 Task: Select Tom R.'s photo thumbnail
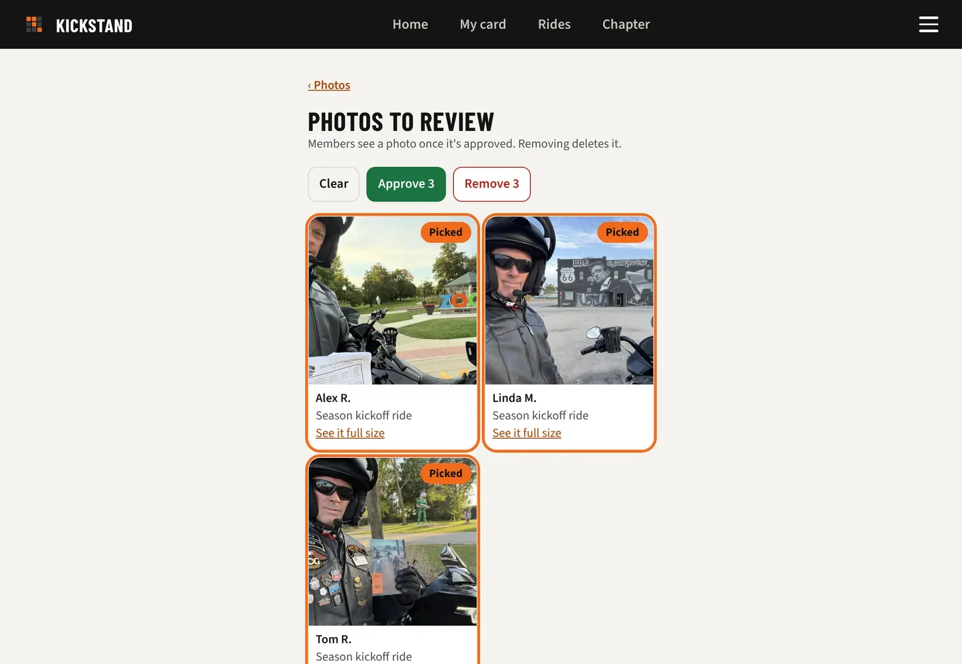393,542
